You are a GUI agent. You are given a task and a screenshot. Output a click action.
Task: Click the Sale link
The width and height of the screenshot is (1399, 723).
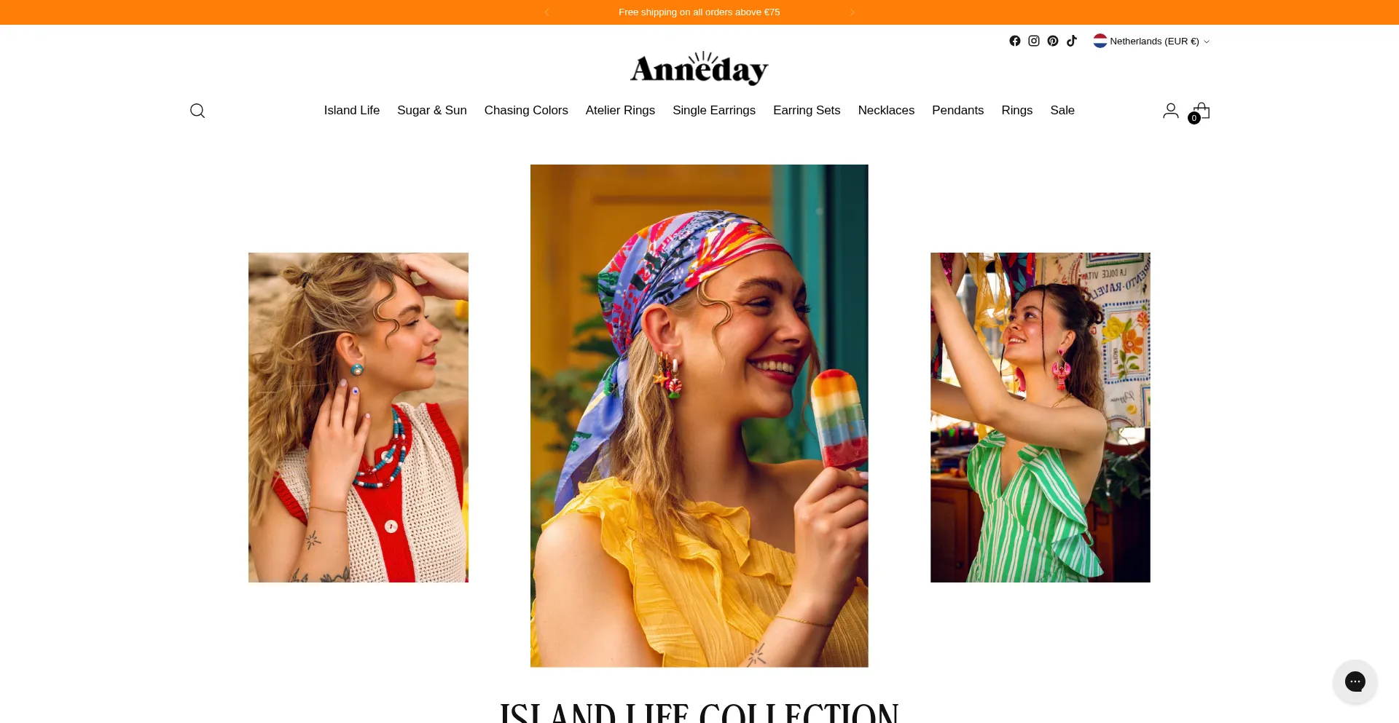pos(1062,110)
